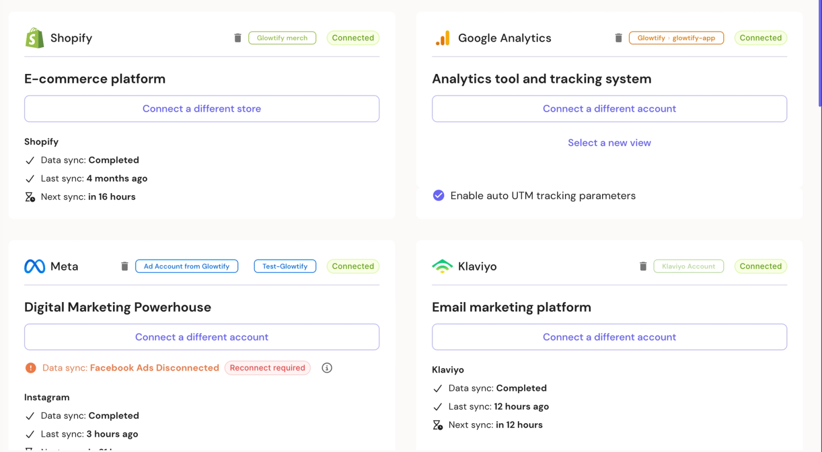Open info icon next to Reconnect required
Viewport: 822px width, 452px height.
tap(327, 368)
